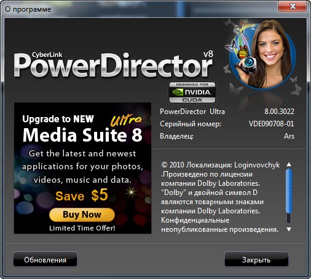Click the version number 8.00.3022
311x279 pixels.
(279, 112)
